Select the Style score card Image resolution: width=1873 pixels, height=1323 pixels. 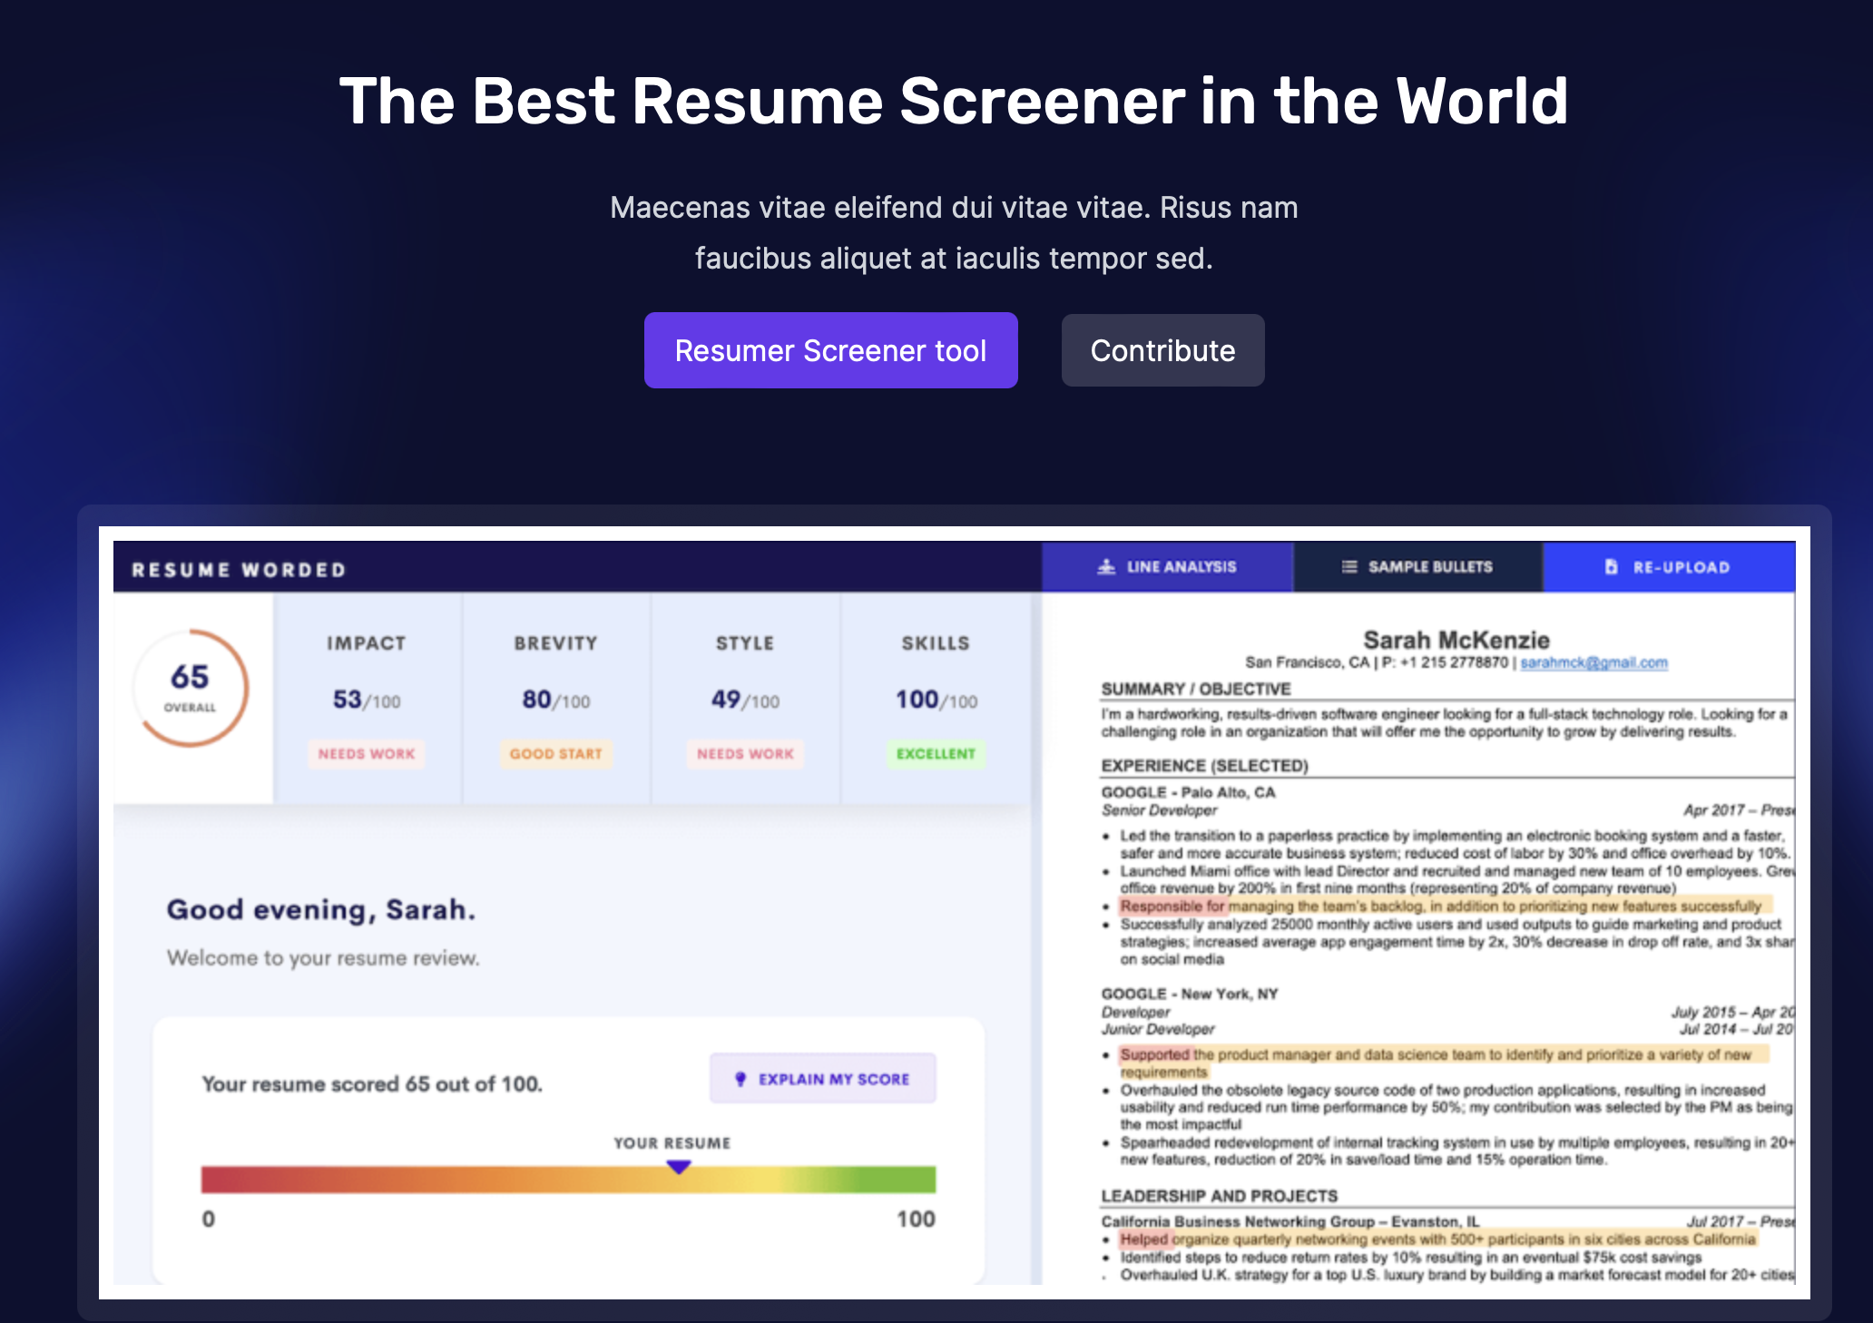745,698
